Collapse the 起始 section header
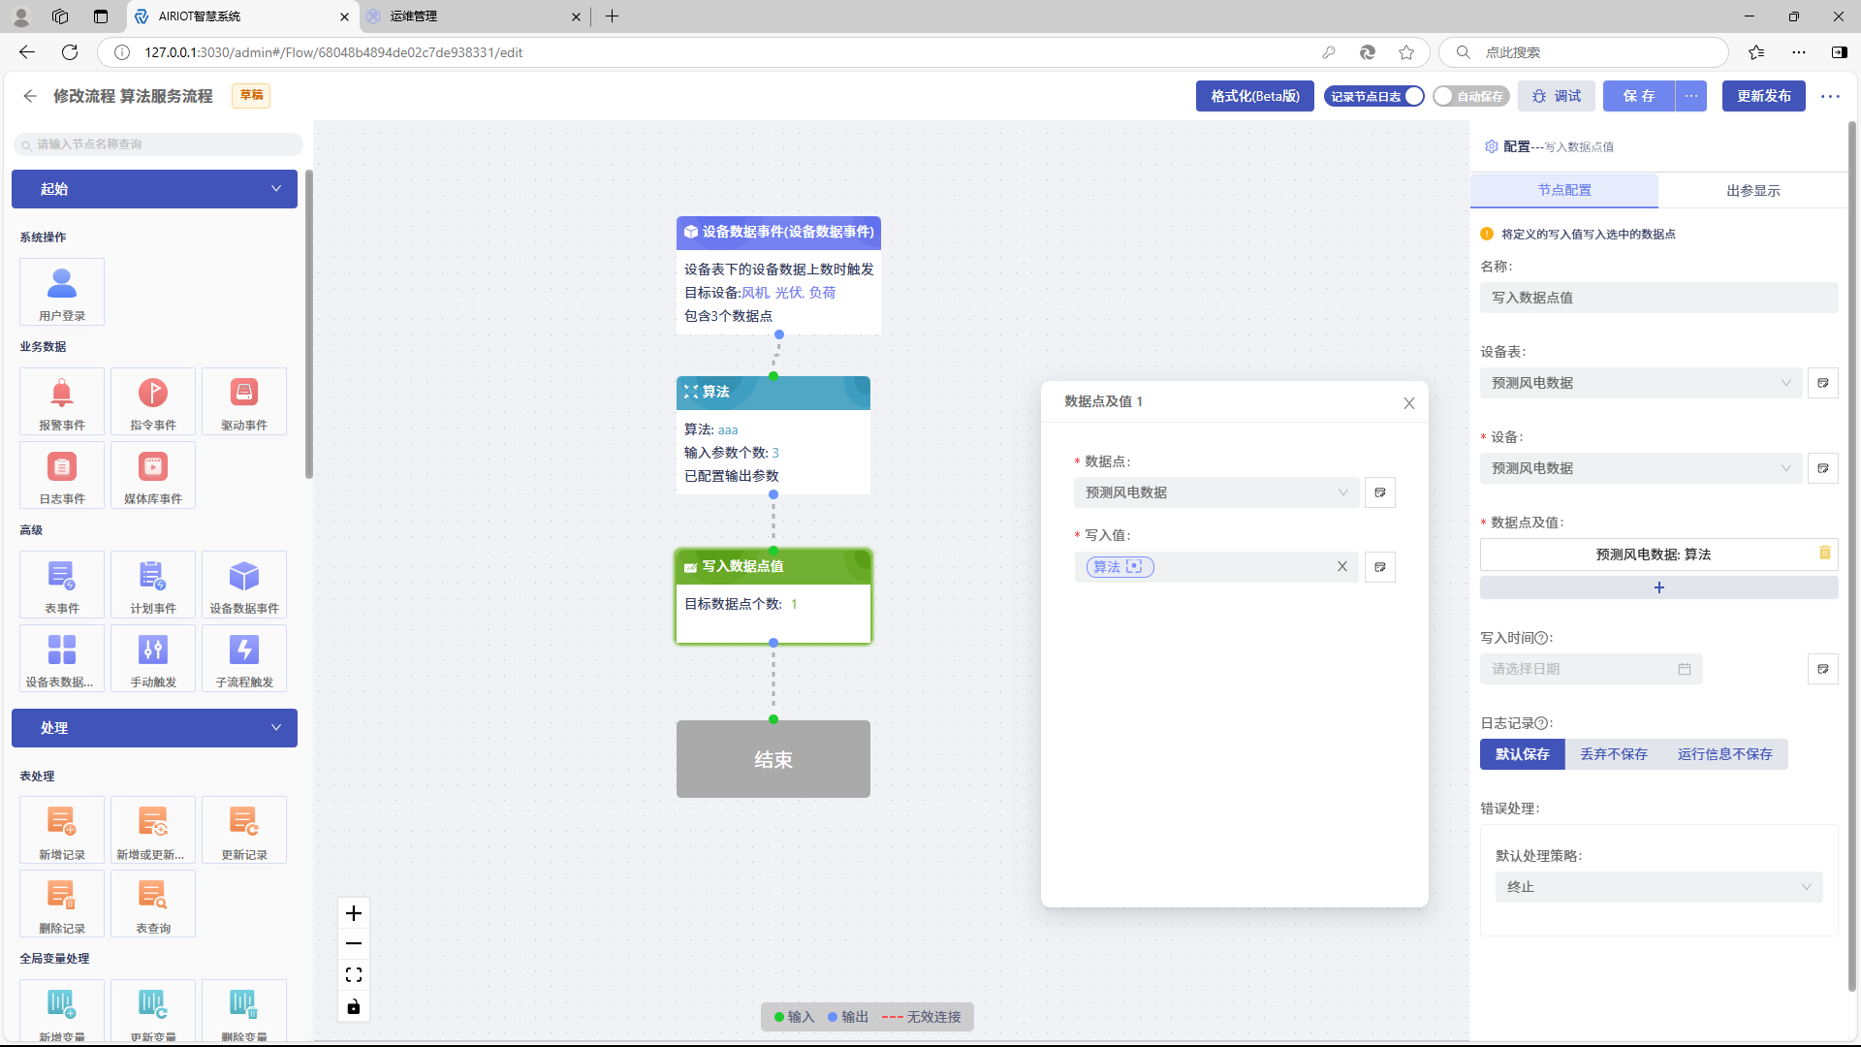Screen dimensions: 1861x1047 tap(154, 189)
